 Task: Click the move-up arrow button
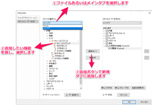pyautogui.click(x=147, y=51)
